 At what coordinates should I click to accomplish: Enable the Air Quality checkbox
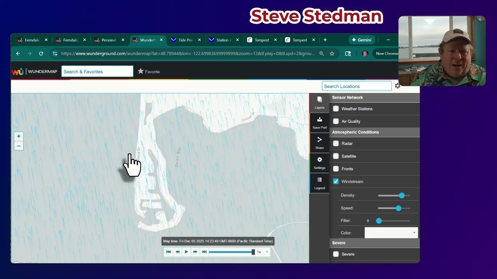click(336, 121)
